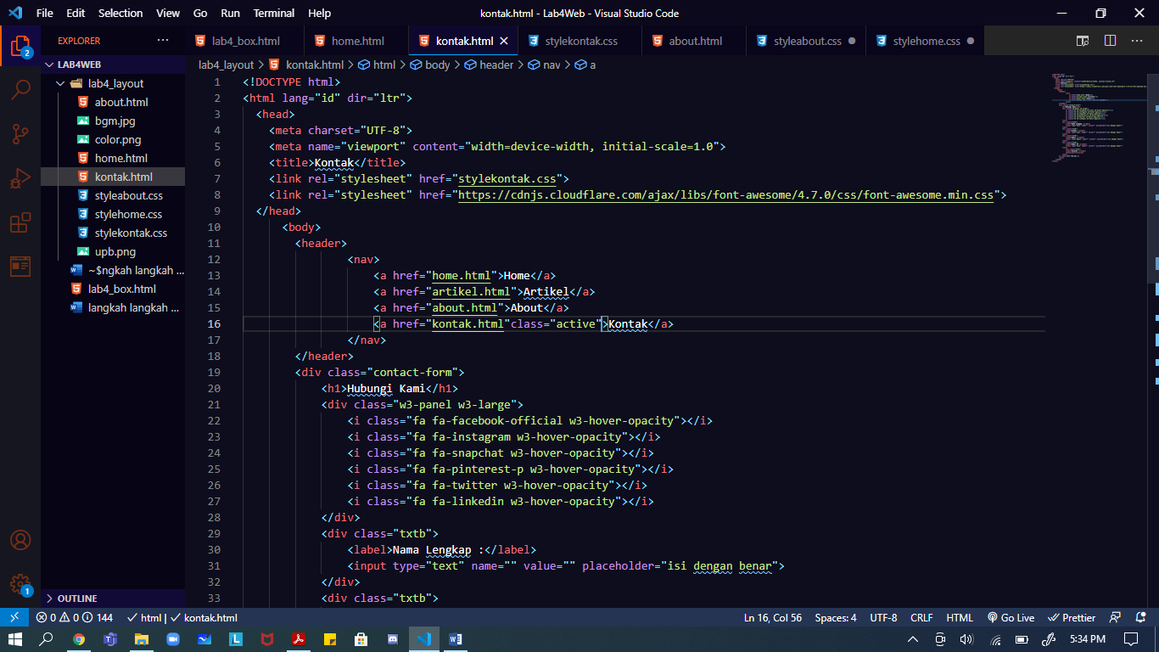Open the Run and Debug panel

(x=20, y=178)
